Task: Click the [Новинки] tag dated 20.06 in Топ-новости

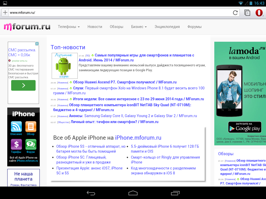Action: point(63,83)
